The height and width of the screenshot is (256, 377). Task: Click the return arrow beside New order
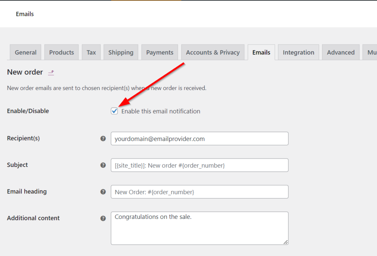pos(50,72)
